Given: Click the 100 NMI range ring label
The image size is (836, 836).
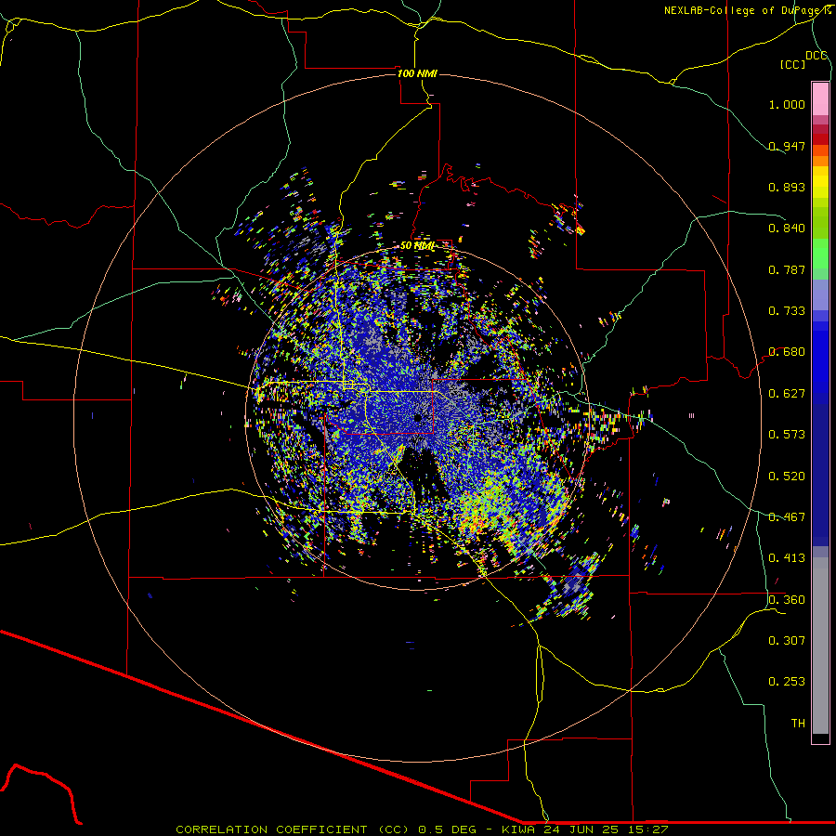Looking at the screenshot, I should tap(417, 73).
